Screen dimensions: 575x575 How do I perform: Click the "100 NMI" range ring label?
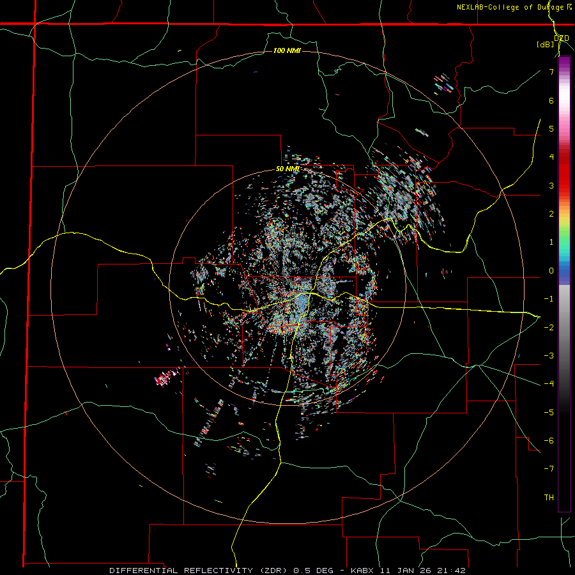(x=287, y=50)
